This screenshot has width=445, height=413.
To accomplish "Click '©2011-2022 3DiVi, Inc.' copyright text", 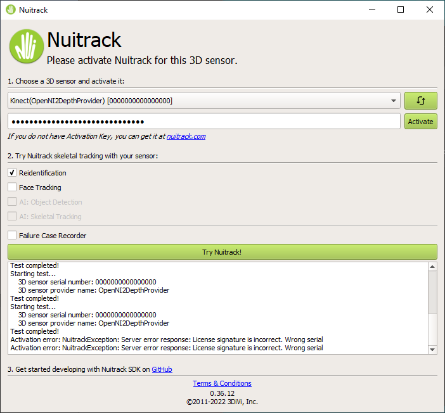I will [x=222, y=402].
